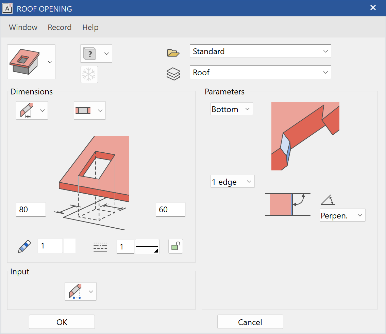Click the dimension measuring mode icon
Viewport: 386px width, 334px height.
pyautogui.click(x=27, y=110)
